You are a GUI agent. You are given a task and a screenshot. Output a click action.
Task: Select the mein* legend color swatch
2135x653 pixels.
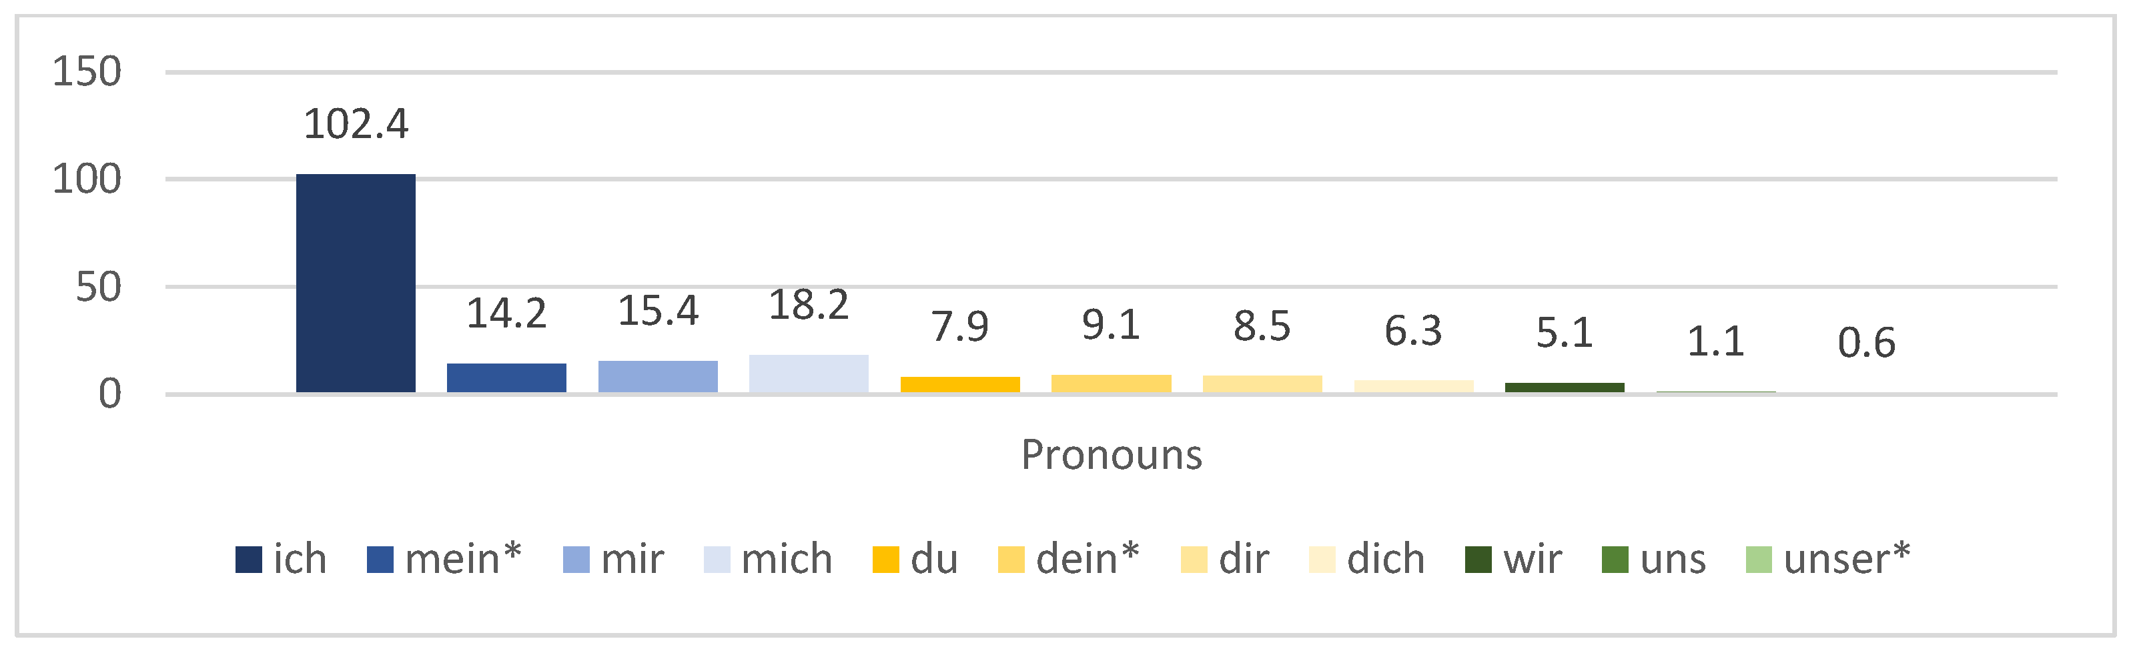pyautogui.click(x=380, y=560)
